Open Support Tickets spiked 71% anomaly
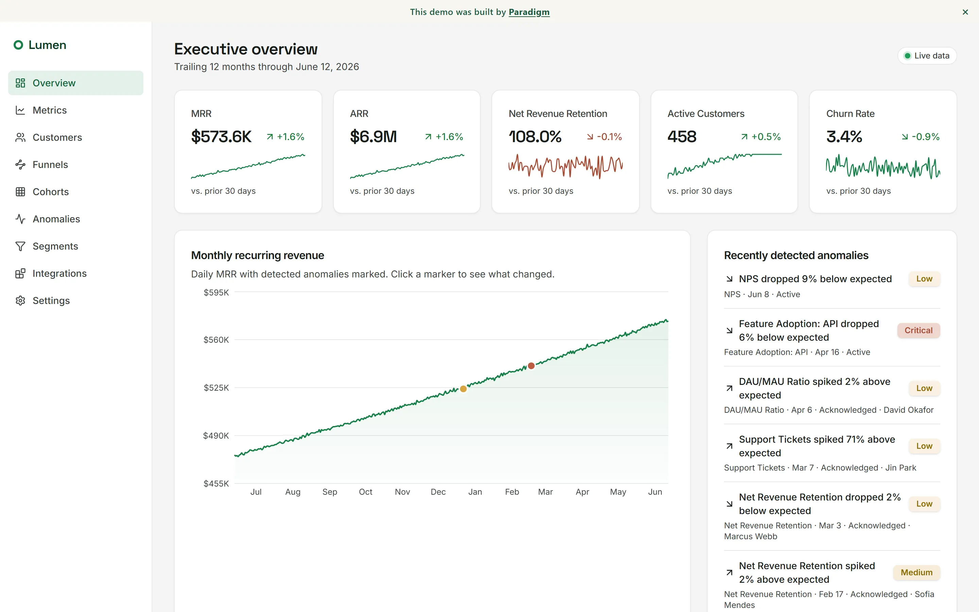Screen dimensions: 979x612 832,453
